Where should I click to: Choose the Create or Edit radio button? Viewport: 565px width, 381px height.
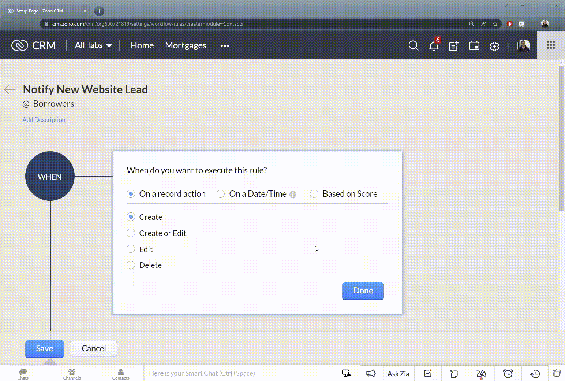coord(131,233)
